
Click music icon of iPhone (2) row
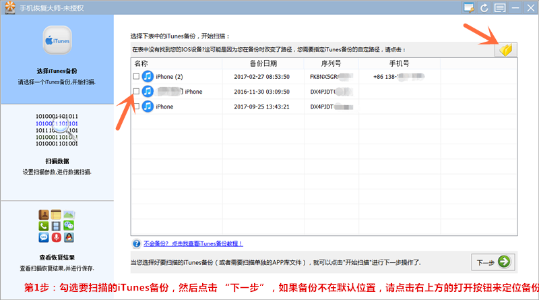tap(148, 76)
